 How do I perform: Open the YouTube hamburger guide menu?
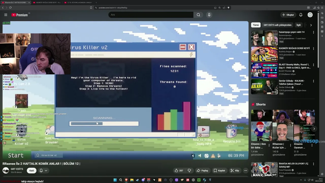coord(6,15)
